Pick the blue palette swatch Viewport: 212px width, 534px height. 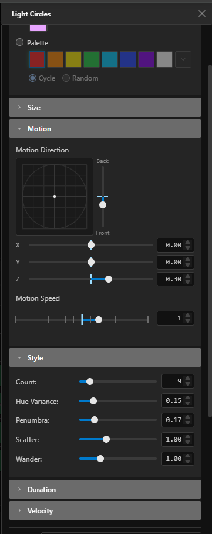click(128, 59)
